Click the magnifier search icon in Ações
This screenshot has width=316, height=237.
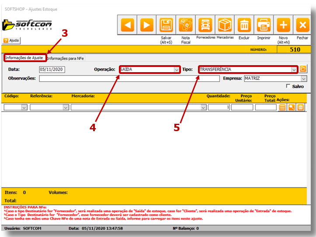pos(291,107)
